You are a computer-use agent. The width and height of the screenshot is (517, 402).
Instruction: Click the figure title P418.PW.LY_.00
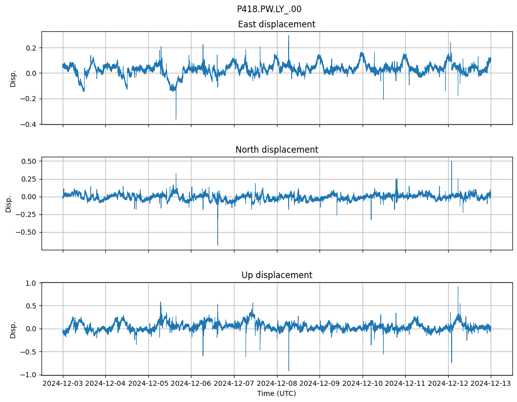(269, 9)
